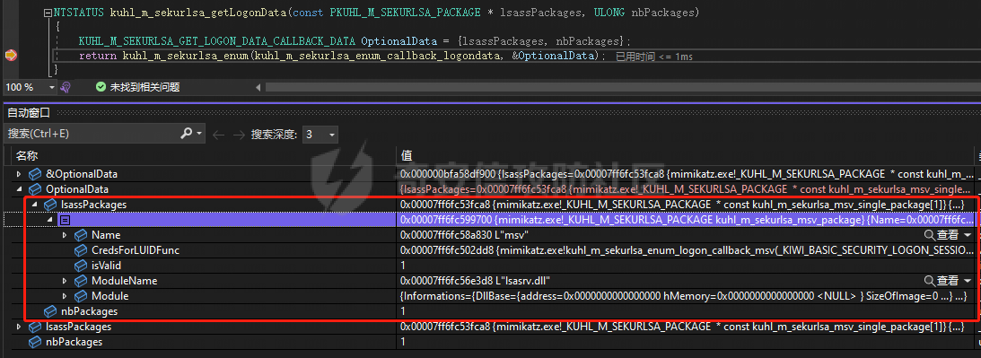Select the highlighted value 0x00007ff6fc599700
This screenshot has width=981, height=358.
[447, 220]
